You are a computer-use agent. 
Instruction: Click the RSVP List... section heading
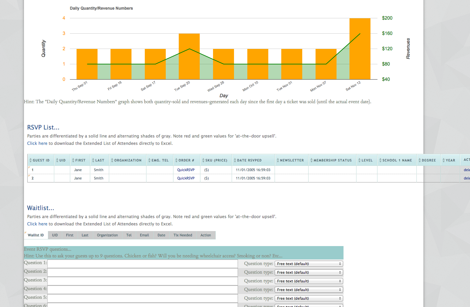coord(43,127)
